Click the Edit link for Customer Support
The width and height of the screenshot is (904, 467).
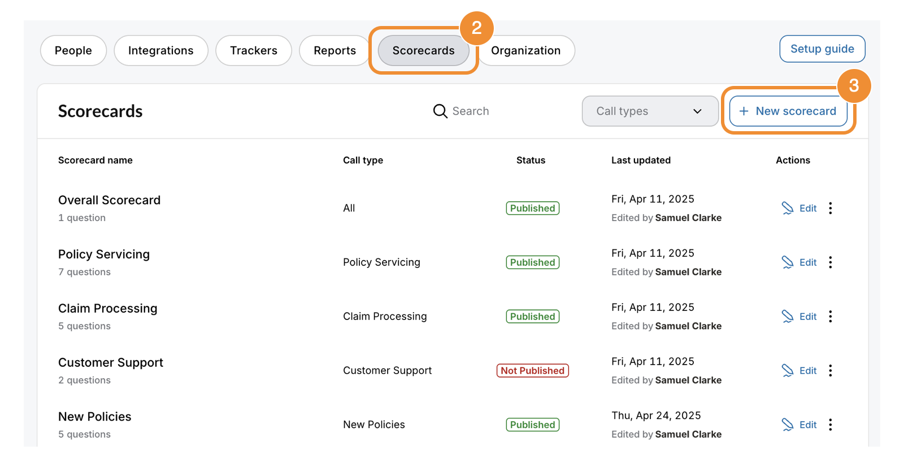(808, 371)
